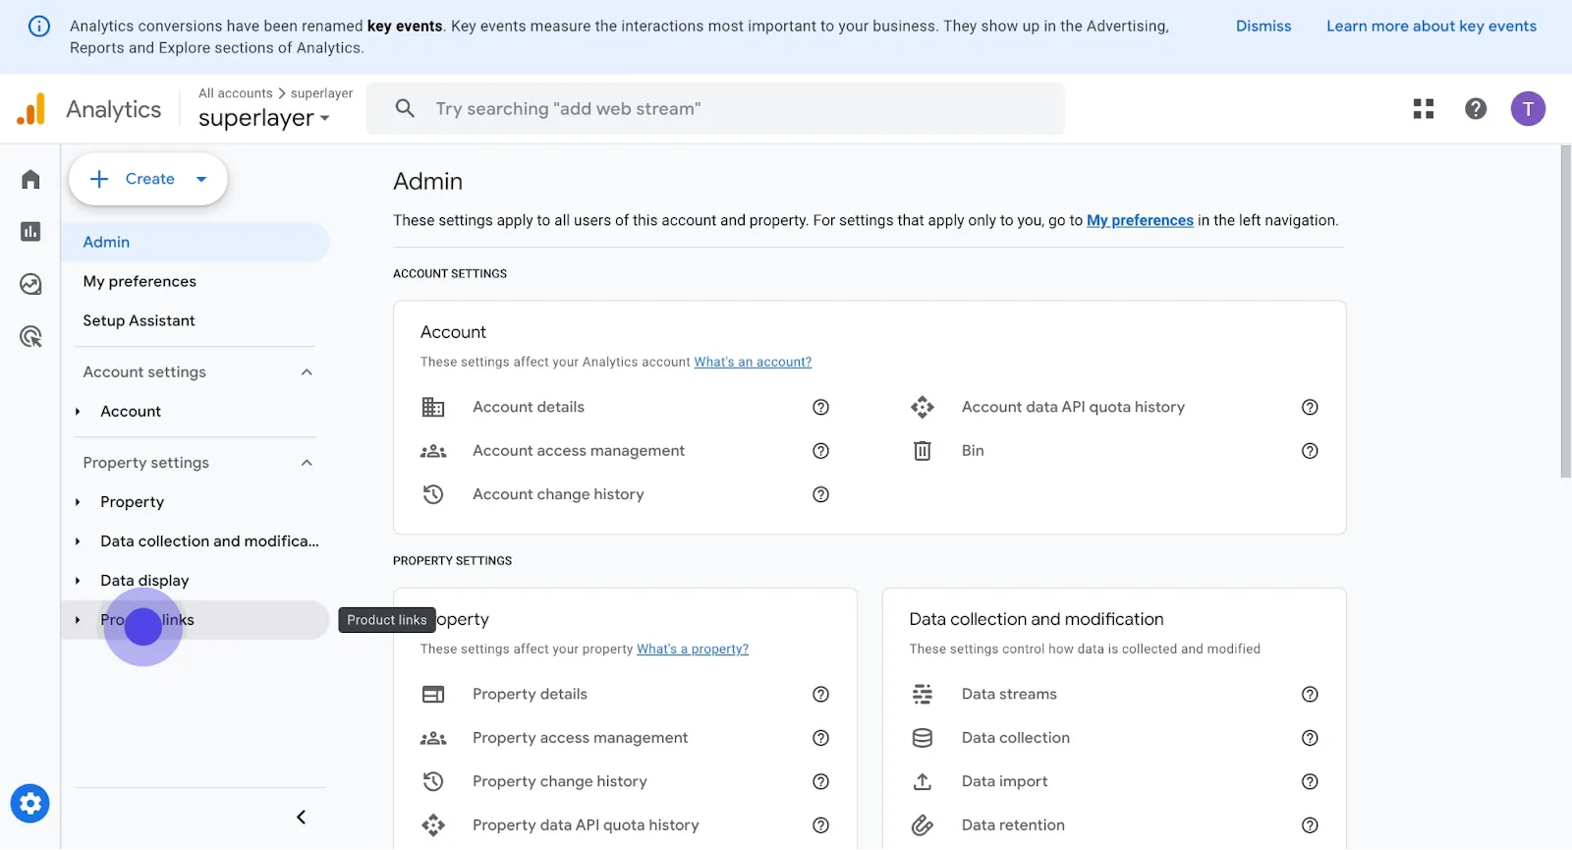Image resolution: width=1572 pixels, height=850 pixels.
Task: Open Property data API quota history
Action: [x=586, y=825]
